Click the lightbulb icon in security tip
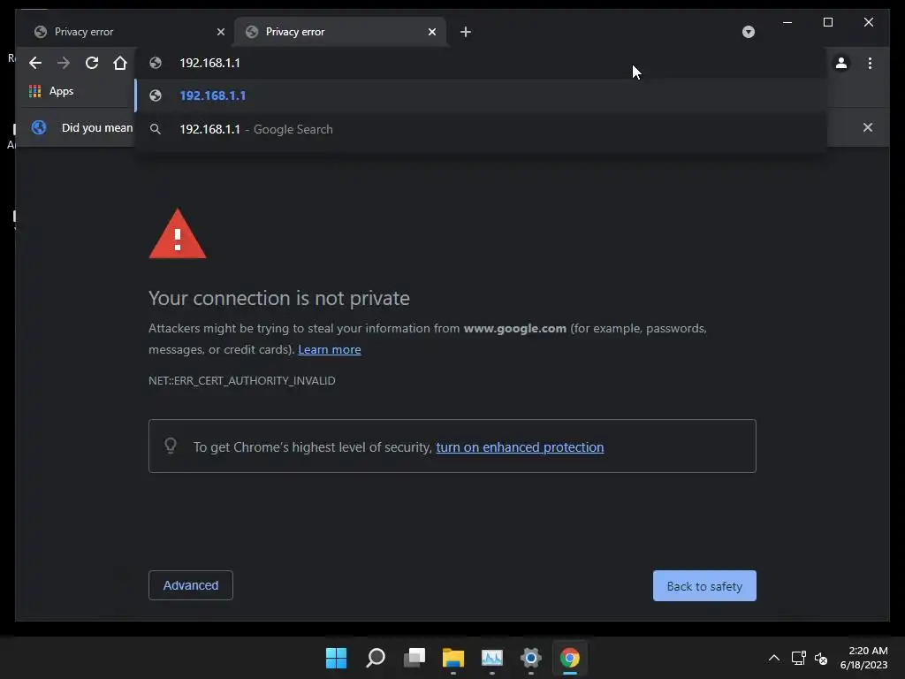This screenshot has height=679, width=905. click(171, 446)
